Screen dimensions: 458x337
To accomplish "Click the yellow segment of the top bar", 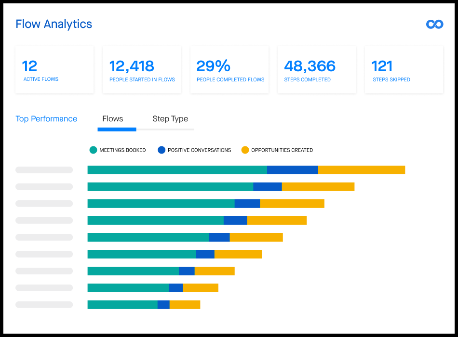I will pos(362,170).
